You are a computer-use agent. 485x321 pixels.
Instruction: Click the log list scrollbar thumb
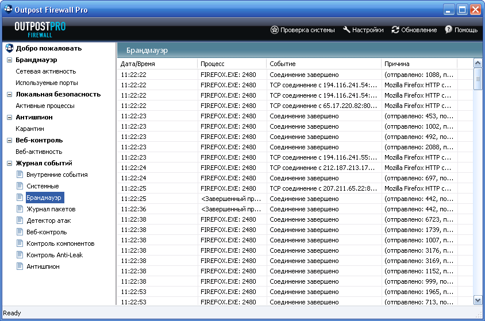pos(478,79)
